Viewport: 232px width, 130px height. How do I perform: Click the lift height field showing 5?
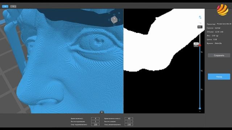tap(95, 121)
